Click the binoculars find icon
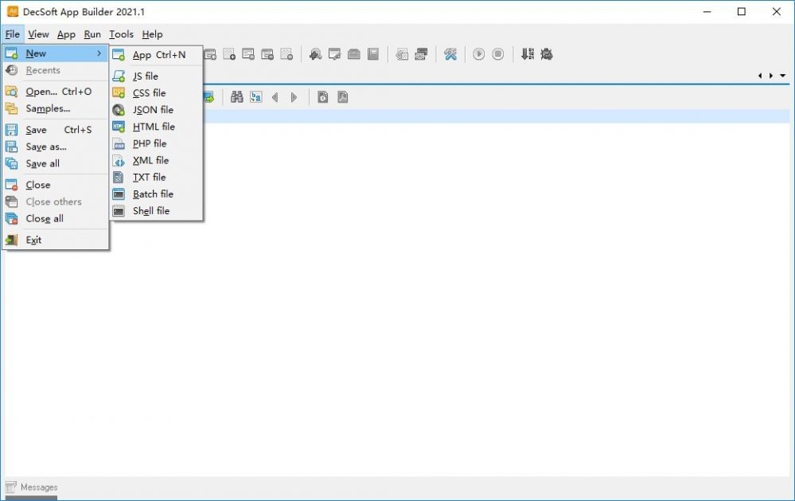The image size is (795, 501). point(237,97)
